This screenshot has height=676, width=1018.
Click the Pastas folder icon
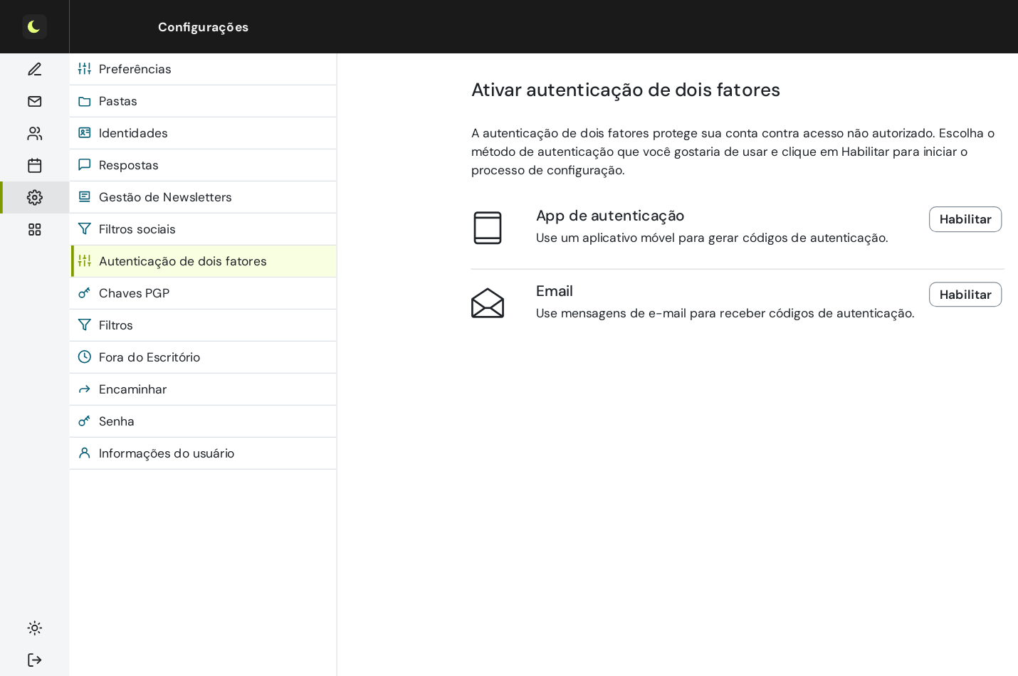[x=85, y=101]
